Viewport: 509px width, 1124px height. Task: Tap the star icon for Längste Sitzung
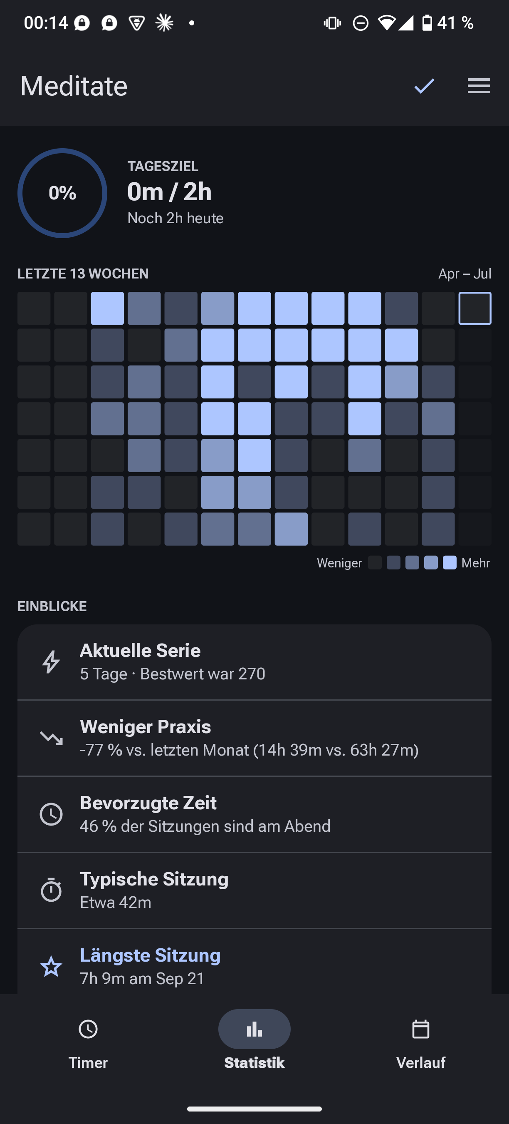tap(52, 967)
